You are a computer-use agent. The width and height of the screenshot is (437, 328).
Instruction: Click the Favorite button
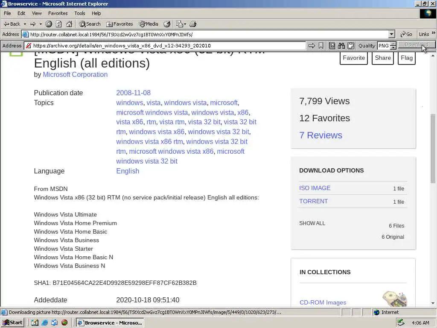[354, 58]
